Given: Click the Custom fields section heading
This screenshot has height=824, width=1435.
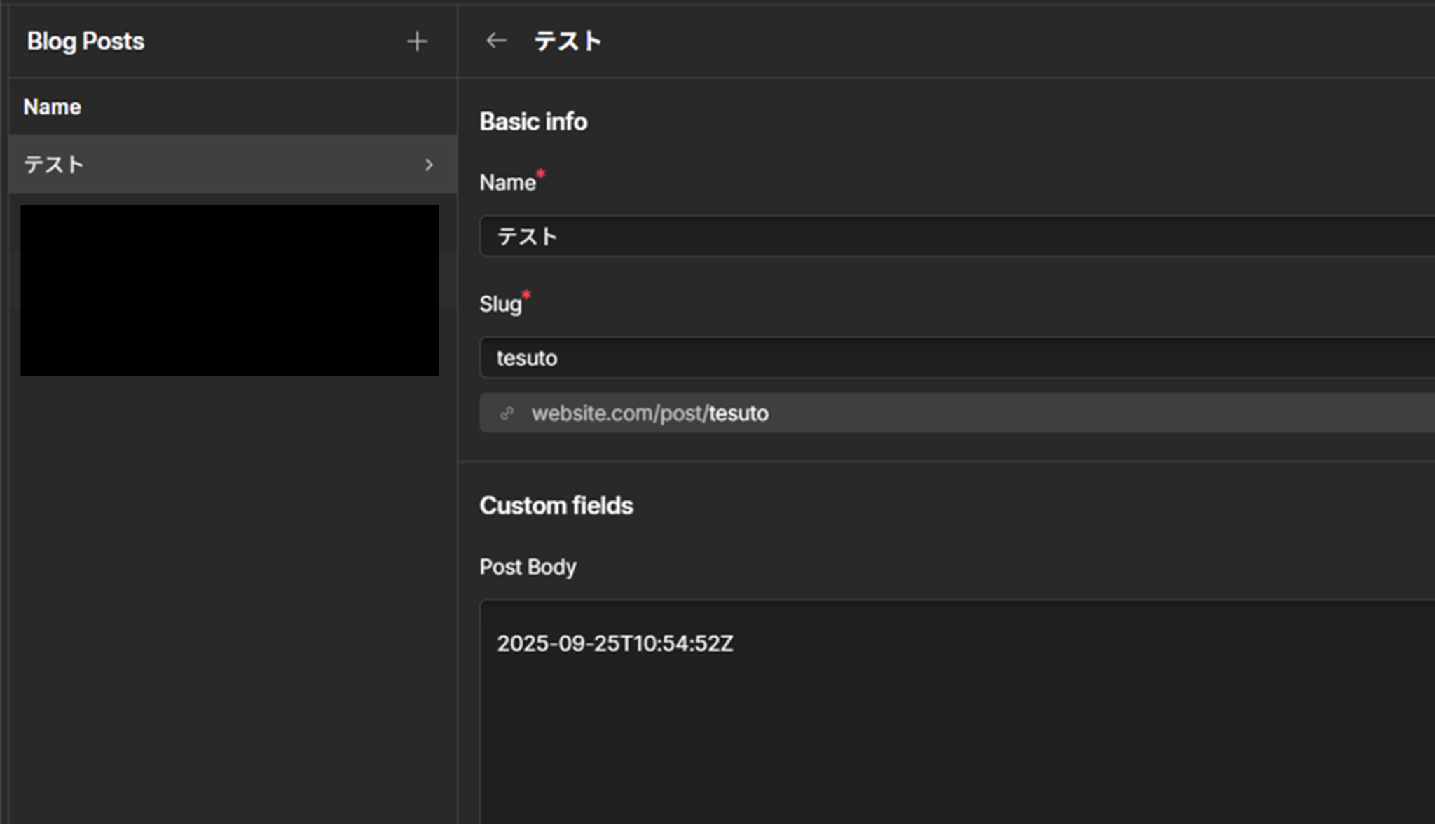Looking at the screenshot, I should [x=556, y=506].
